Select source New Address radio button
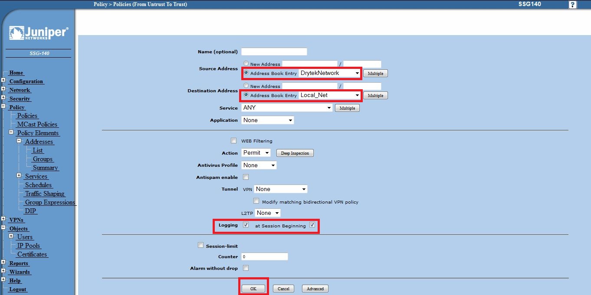This screenshot has width=591, height=295. [x=246, y=64]
